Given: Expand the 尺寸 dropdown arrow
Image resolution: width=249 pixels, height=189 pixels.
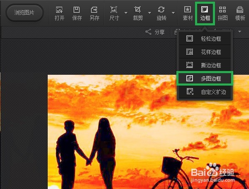Looking at the screenshot, I should coord(126,13).
